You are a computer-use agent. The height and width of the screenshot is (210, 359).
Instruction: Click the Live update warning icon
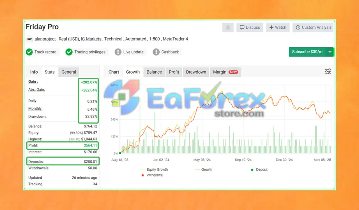[x=118, y=52]
